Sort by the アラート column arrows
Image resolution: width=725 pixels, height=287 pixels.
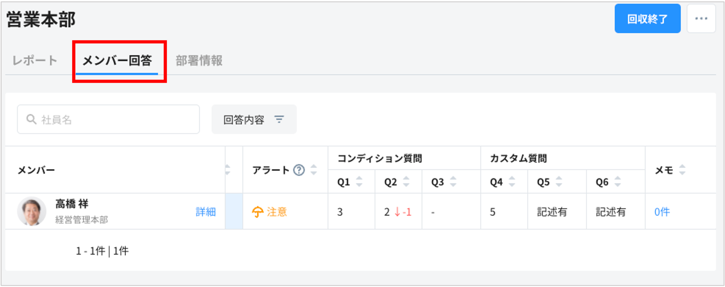tap(314, 170)
